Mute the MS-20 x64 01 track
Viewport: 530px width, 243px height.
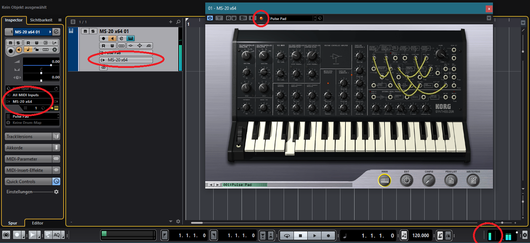[85, 31]
